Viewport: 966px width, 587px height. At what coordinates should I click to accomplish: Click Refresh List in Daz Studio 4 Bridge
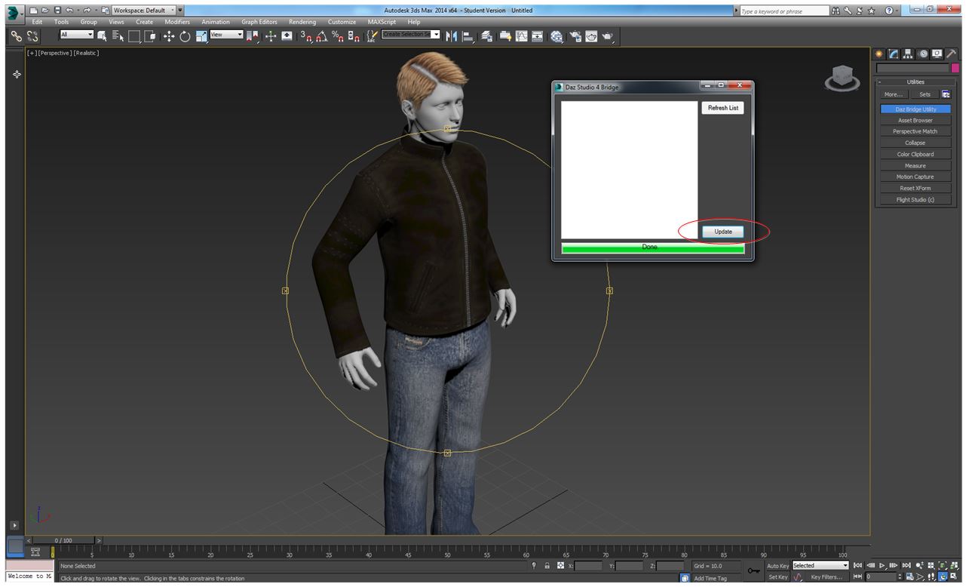(x=723, y=108)
